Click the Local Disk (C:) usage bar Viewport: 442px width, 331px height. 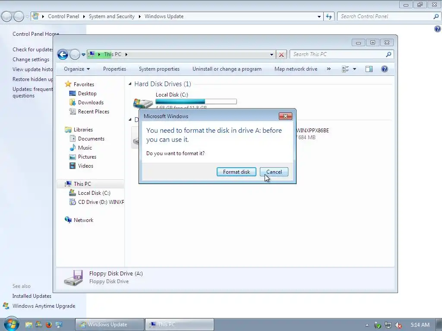[x=196, y=102]
